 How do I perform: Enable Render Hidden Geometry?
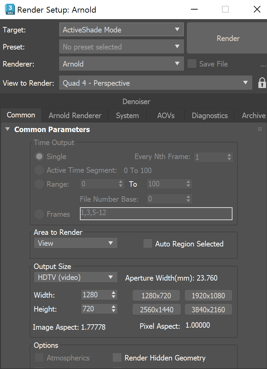(x=117, y=358)
